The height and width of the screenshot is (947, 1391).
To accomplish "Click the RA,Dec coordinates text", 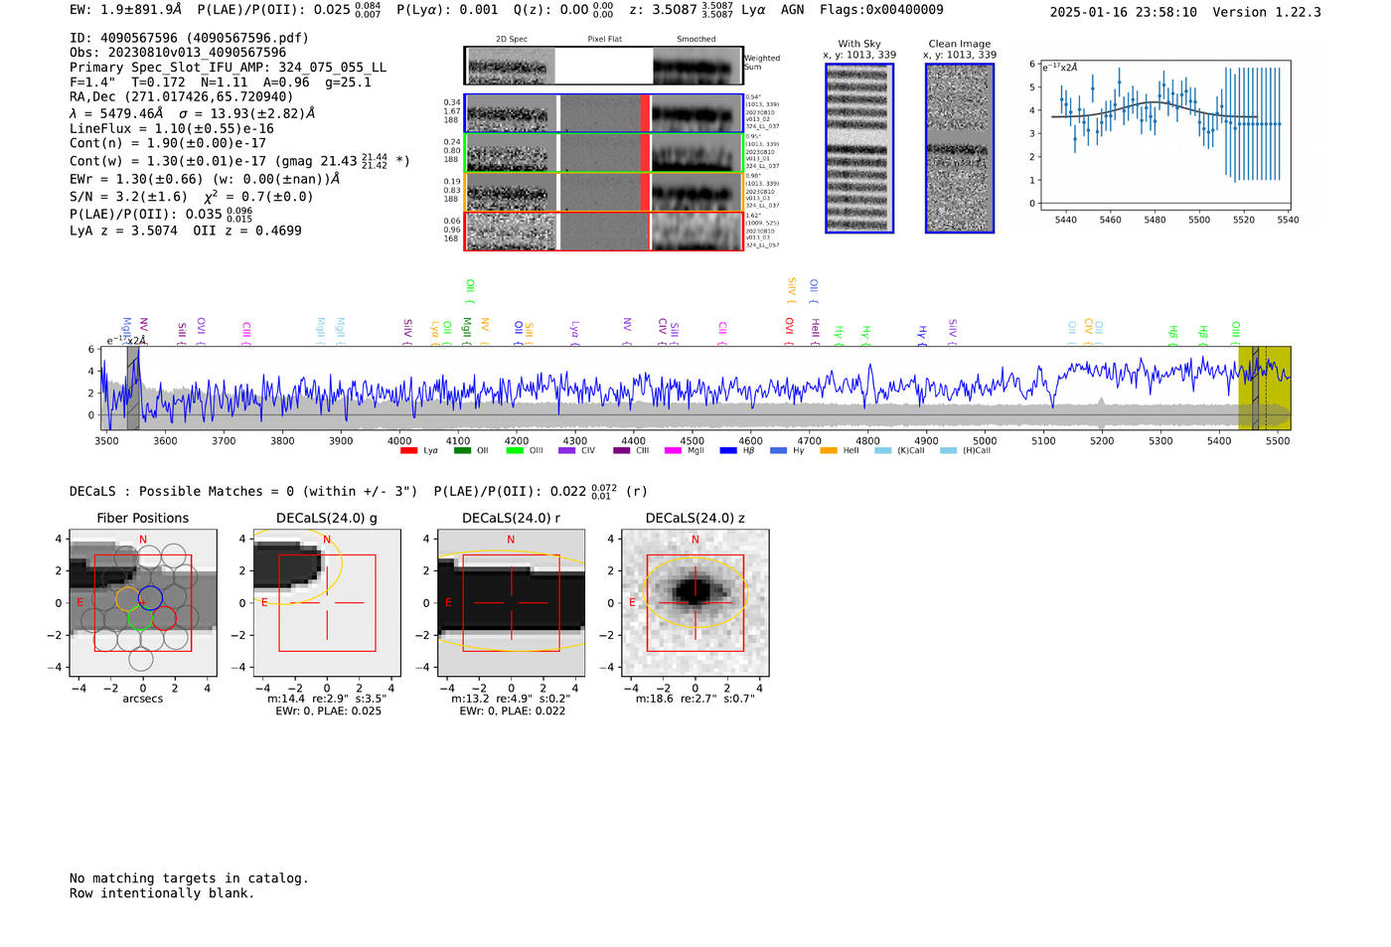I will (x=182, y=97).
